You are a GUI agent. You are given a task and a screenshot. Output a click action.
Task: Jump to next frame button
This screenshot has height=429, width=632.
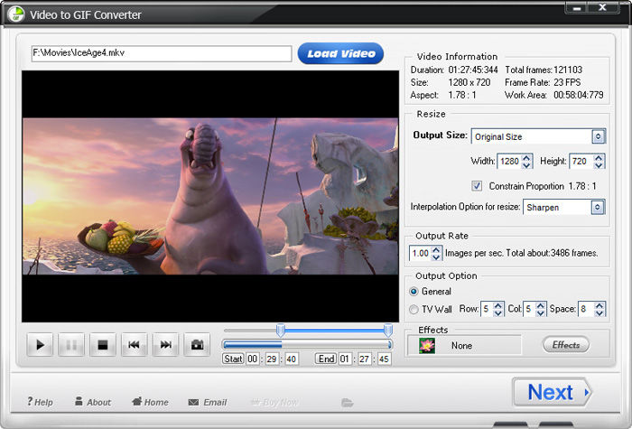coord(165,345)
